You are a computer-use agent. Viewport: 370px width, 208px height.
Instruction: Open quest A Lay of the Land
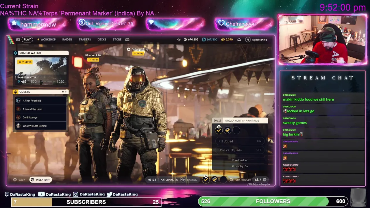[x=41, y=109]
